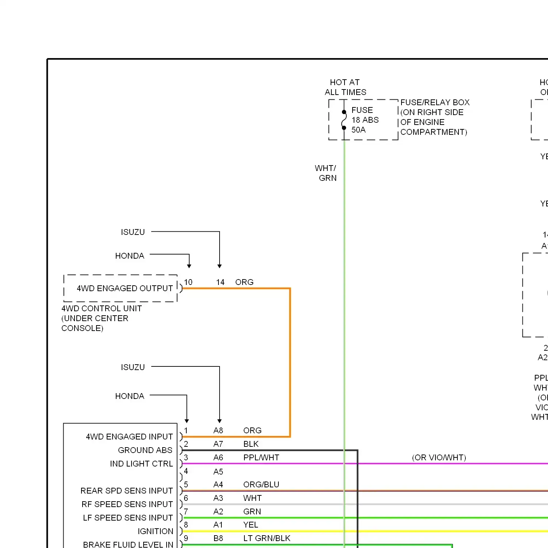Image resolution: width=548 pixels, height=548 pixels.
Task: Select the '(OR VIO/WHT)' note
Action: pyautogui.click(x=439, y=457)
